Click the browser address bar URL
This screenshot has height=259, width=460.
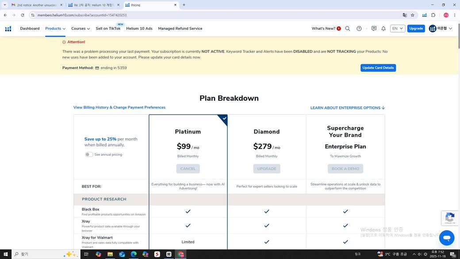(82, 15)
